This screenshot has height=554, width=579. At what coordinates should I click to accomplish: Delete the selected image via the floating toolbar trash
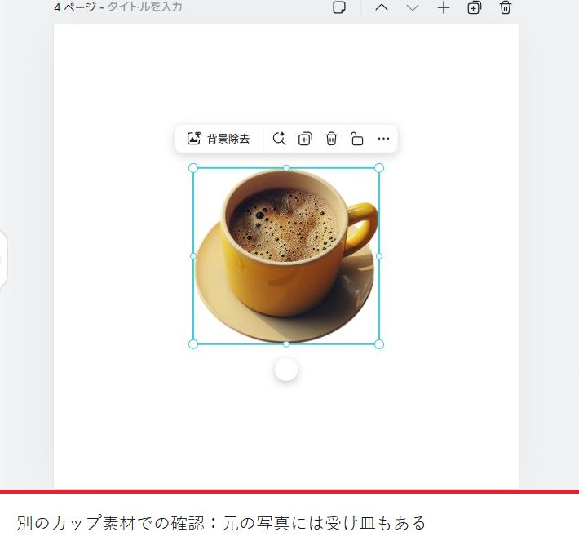point(331,139)
